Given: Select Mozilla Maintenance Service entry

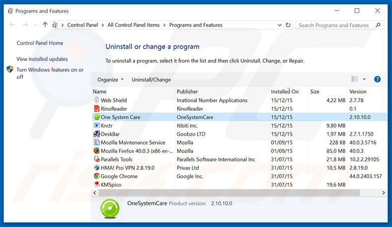Looking at the screenshot, I should pyautogui.click(x=133, y=143).
